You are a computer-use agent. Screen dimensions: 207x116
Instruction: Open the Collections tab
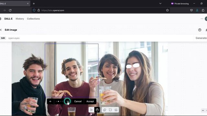pos(33,19)
